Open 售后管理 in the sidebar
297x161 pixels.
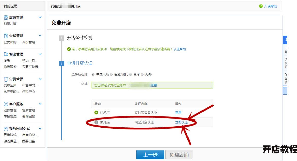pyautogui.click(x=29, y=110)
